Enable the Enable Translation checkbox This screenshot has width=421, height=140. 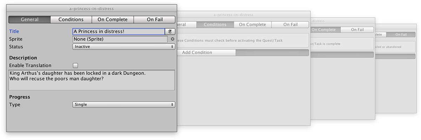(75, 65)
